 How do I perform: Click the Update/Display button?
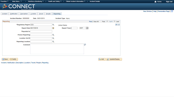pyautogui.click(x=114, y=59)
